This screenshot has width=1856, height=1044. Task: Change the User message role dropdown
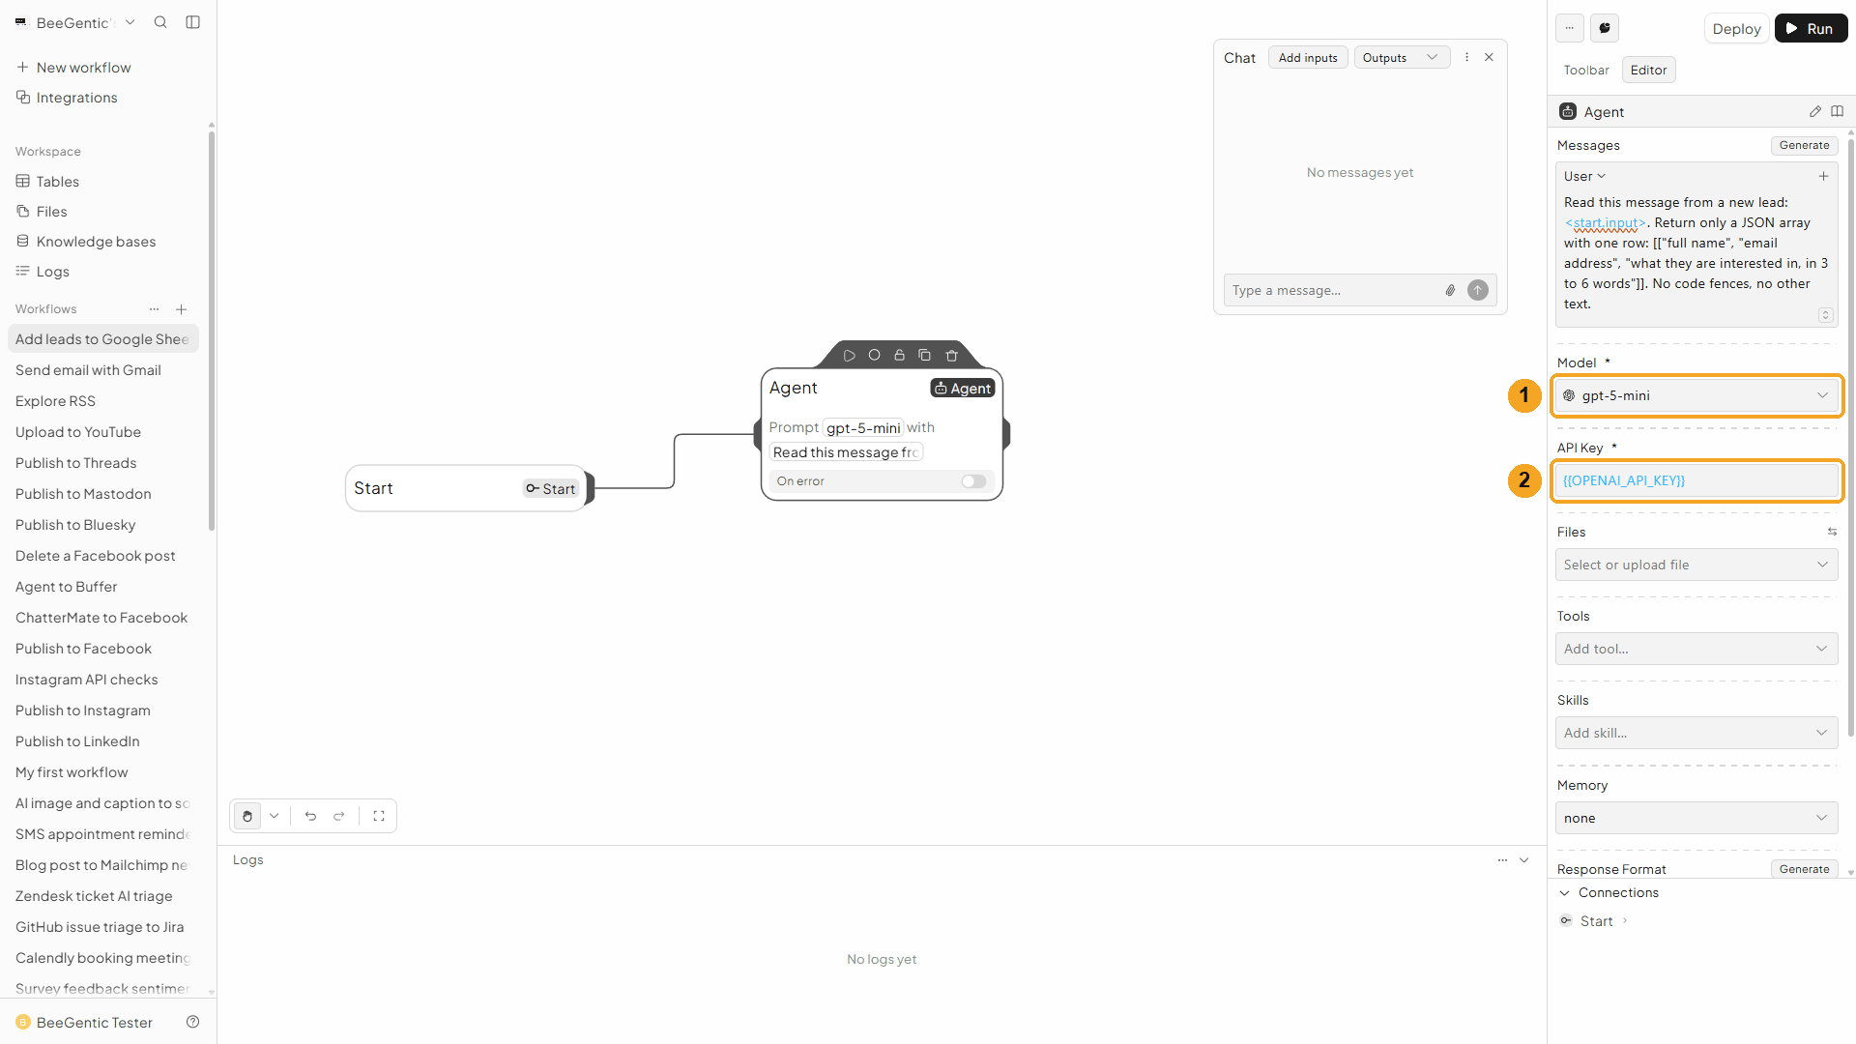point(1584,176)
